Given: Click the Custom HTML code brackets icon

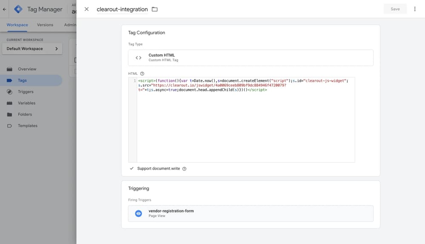Looking at the screenshot, I should pyautogui.click(x=139, y=58).
